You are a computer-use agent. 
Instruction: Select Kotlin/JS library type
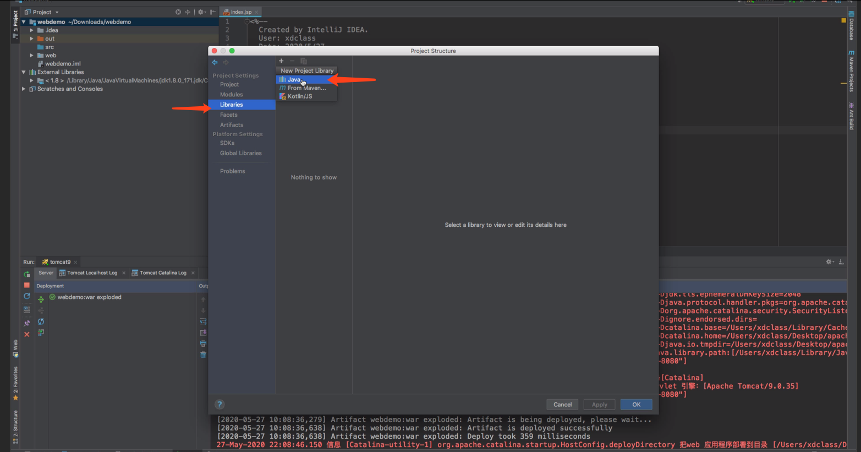coord(300,96)
